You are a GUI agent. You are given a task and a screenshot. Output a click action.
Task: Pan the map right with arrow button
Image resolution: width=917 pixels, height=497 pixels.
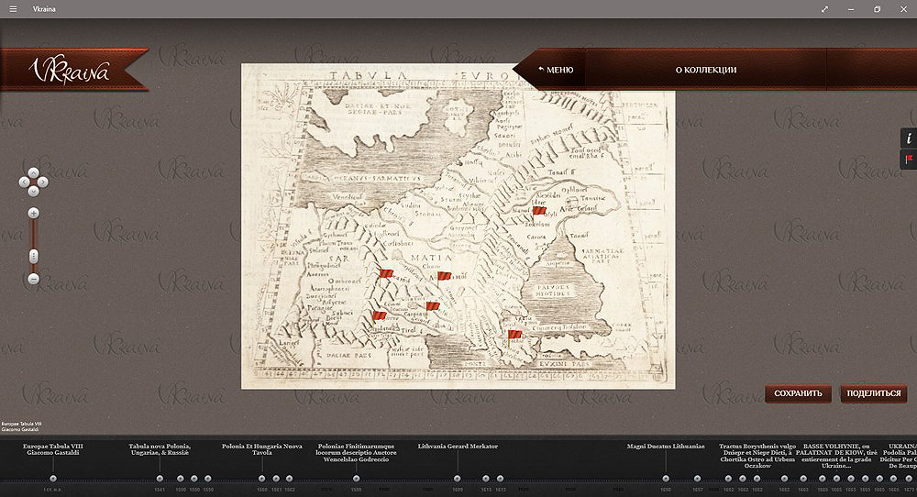coord(43,182)
